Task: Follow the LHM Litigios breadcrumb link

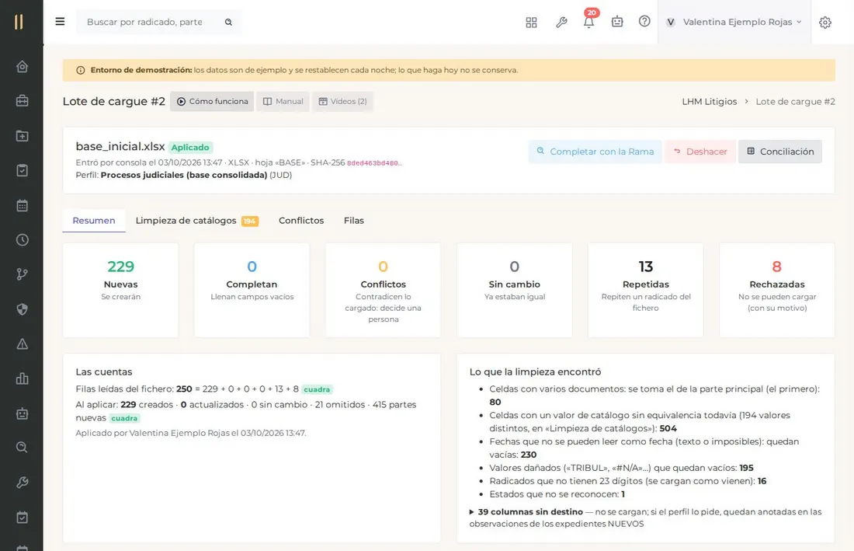Action: pyautogui.click(x=709, y=101)
